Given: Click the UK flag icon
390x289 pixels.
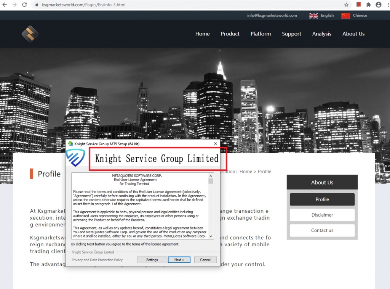Looking at the screenshot, I should coord(313,16).
